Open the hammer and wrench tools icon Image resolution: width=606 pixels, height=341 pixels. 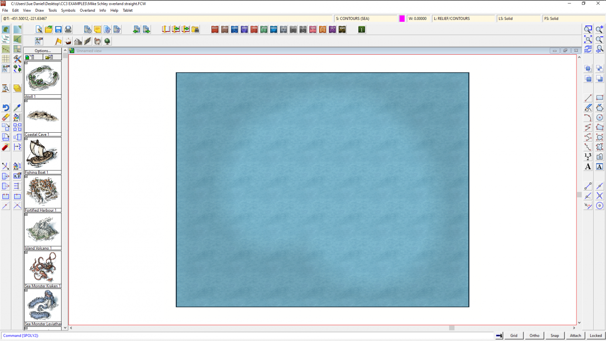click(17, 59)
